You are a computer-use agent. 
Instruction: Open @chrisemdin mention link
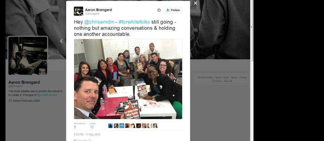[99, 22]
